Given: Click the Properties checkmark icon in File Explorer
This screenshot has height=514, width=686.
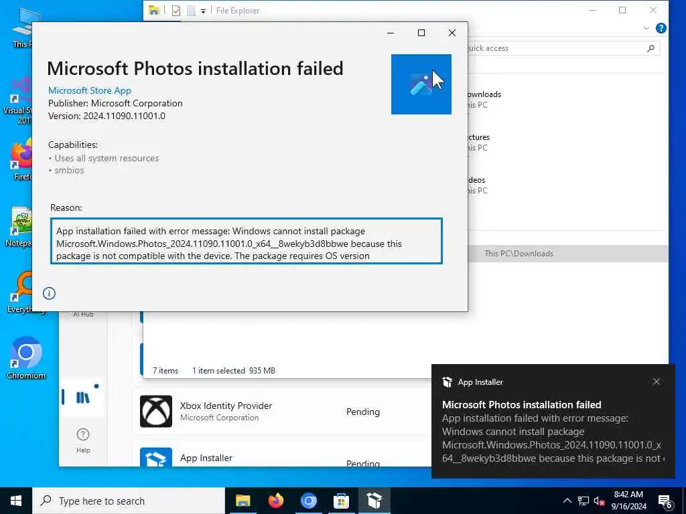Looking at the screenshot, I should point(176,11).
